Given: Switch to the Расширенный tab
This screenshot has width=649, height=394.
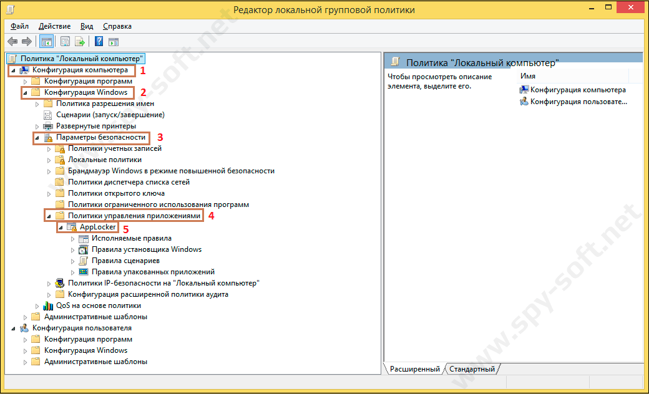Looking at the screenshot, I should [x=415, y=369].
